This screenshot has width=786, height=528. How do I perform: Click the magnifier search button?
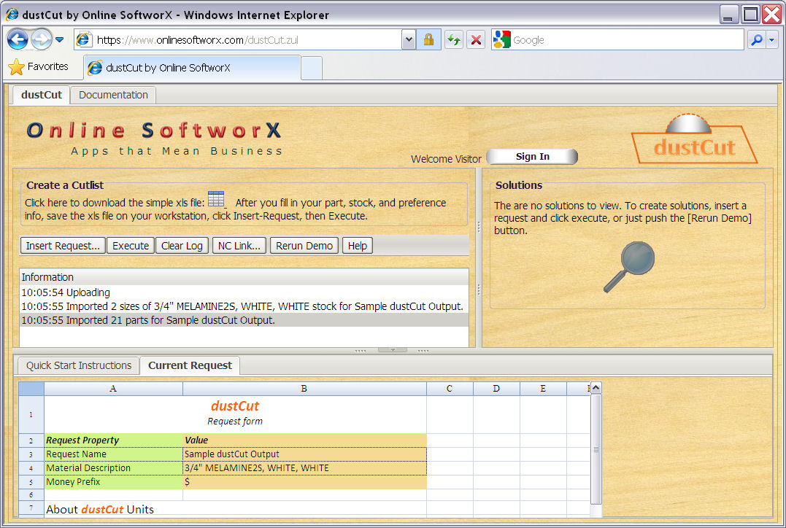click(757, 40)
